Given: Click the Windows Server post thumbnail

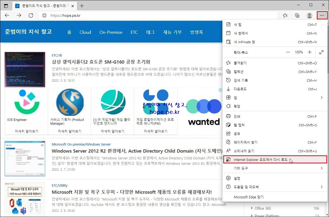Looking at the screenshot, I should pos(25,159).
